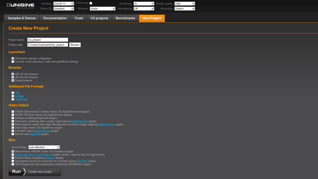The width and height of the screenshot is (318, 179).
Task: Toggle Multi-window UNIGINE Editor GUI checkbox
Action: tap(13, 152)
